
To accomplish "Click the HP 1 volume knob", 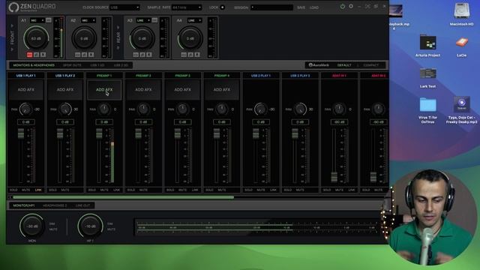I will pyautogui.click(x=90, y=226).
